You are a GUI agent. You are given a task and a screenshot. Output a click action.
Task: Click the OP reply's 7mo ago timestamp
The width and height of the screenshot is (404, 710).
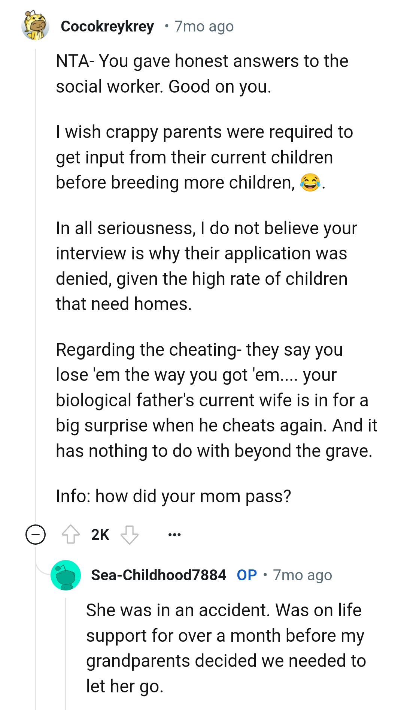click(303, 575)
